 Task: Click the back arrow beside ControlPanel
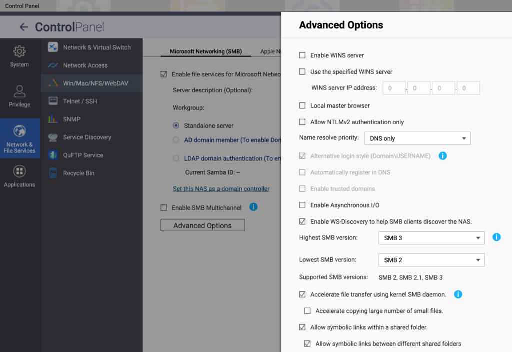(x=23, y=27)
